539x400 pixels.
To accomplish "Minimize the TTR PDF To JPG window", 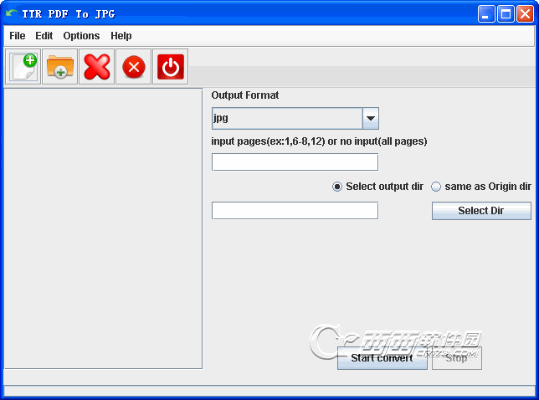I will click(x=486, y=14).
